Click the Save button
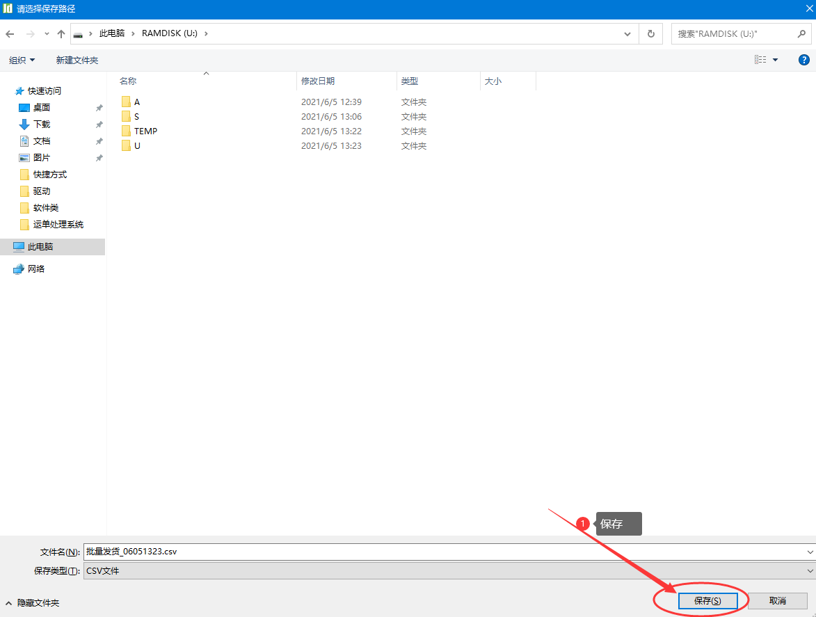This screenshot has height=617, width=816. (707, 601)
